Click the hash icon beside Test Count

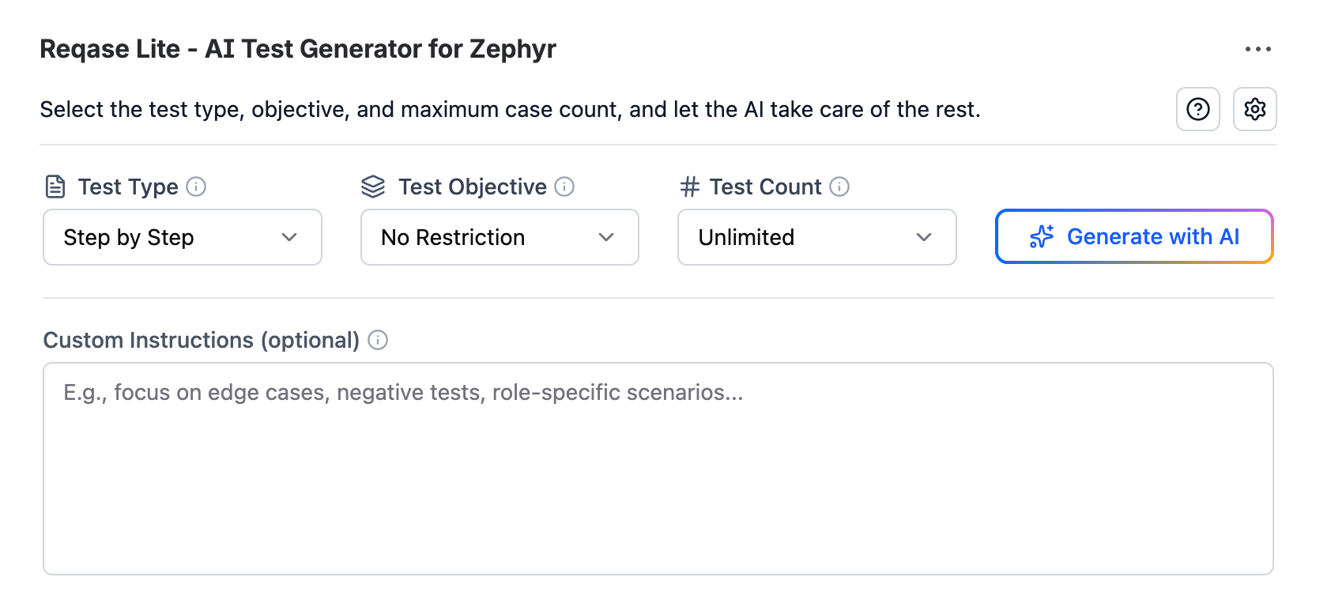point(690,187)
